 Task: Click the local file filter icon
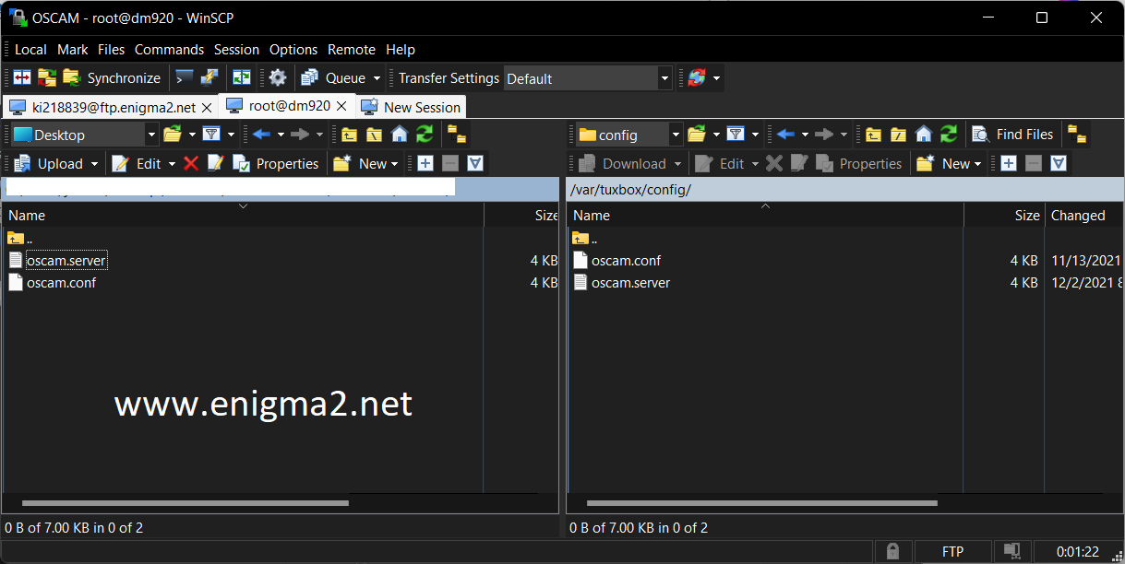(x=211, y=135)
